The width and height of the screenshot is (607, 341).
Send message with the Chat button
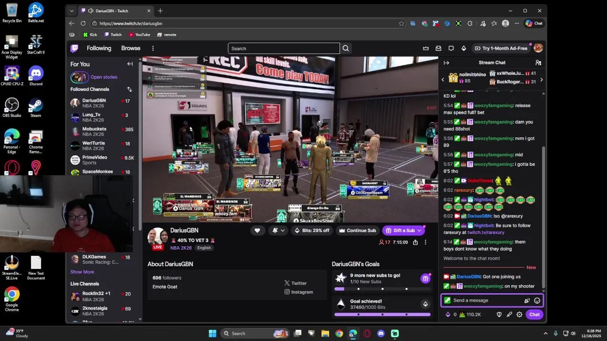tap(534, 314)
